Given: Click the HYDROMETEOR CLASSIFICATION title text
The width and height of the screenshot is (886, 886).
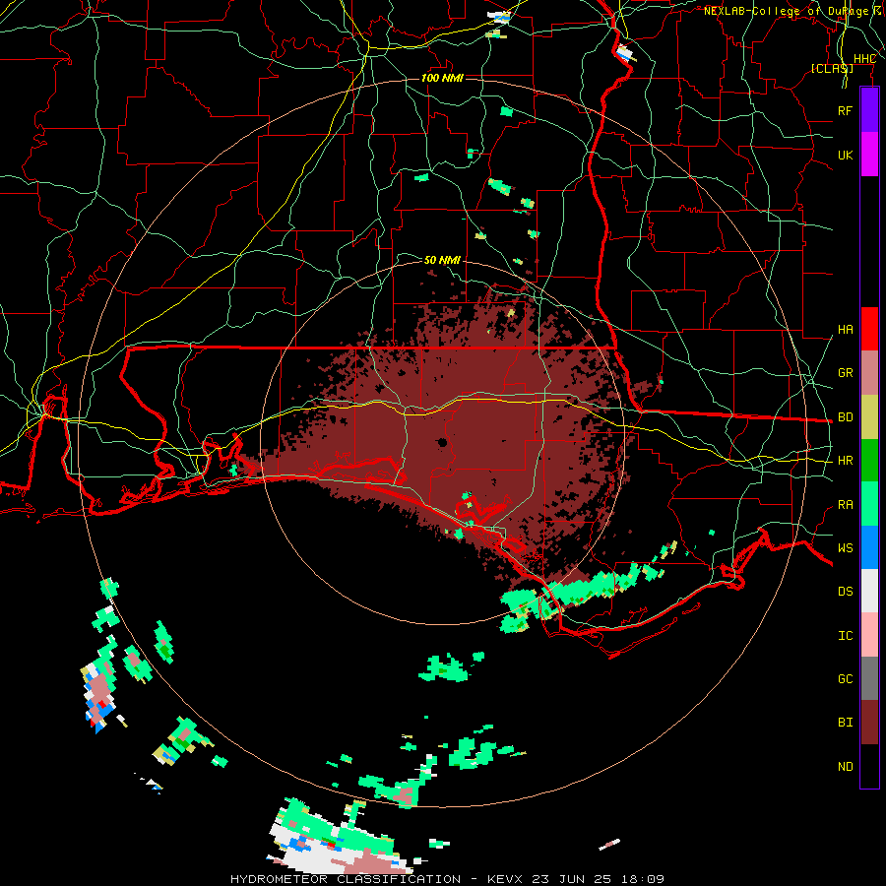Looking at the screenshot, I should tap(346, 879).
